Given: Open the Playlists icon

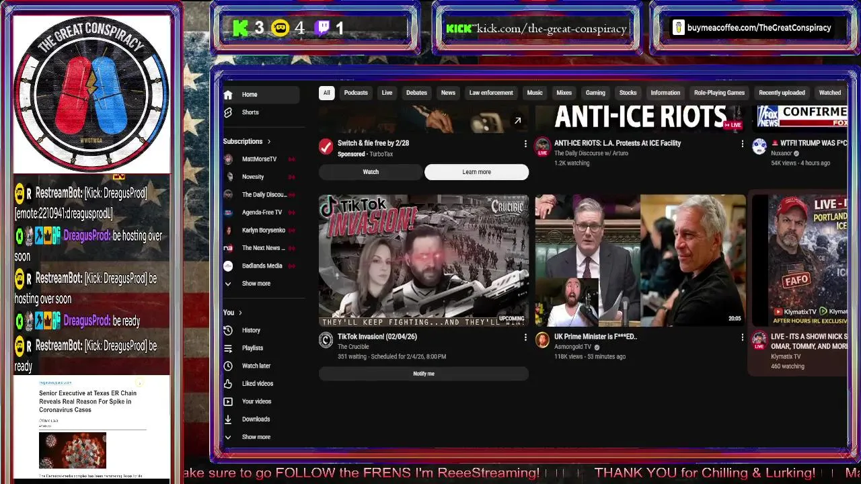Looking at the screenshot, I should (x=228, y=348).
